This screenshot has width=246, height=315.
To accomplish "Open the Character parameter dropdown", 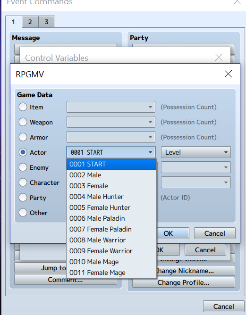I will pos(195,182).
